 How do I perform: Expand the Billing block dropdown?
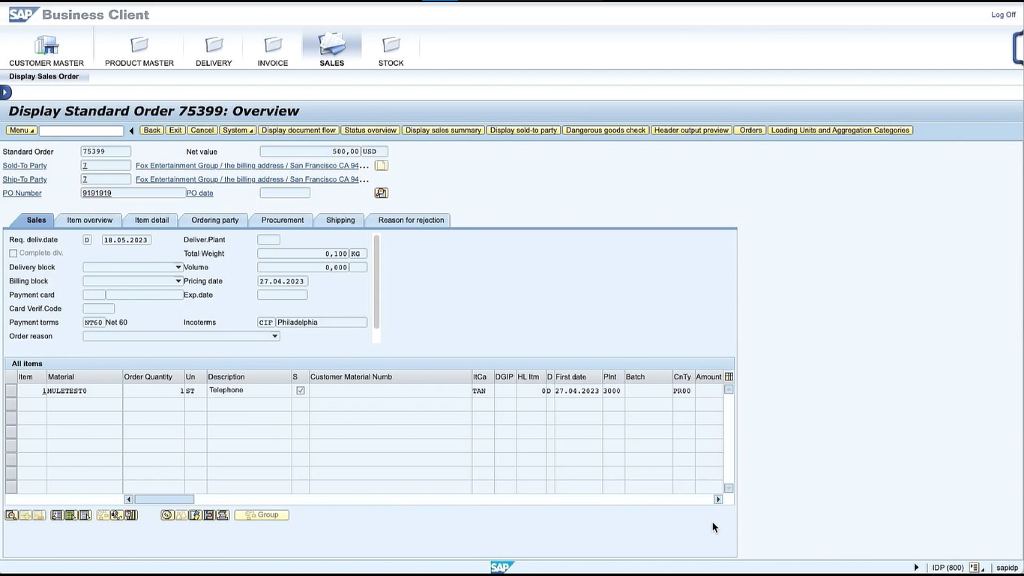coord(178,281)
